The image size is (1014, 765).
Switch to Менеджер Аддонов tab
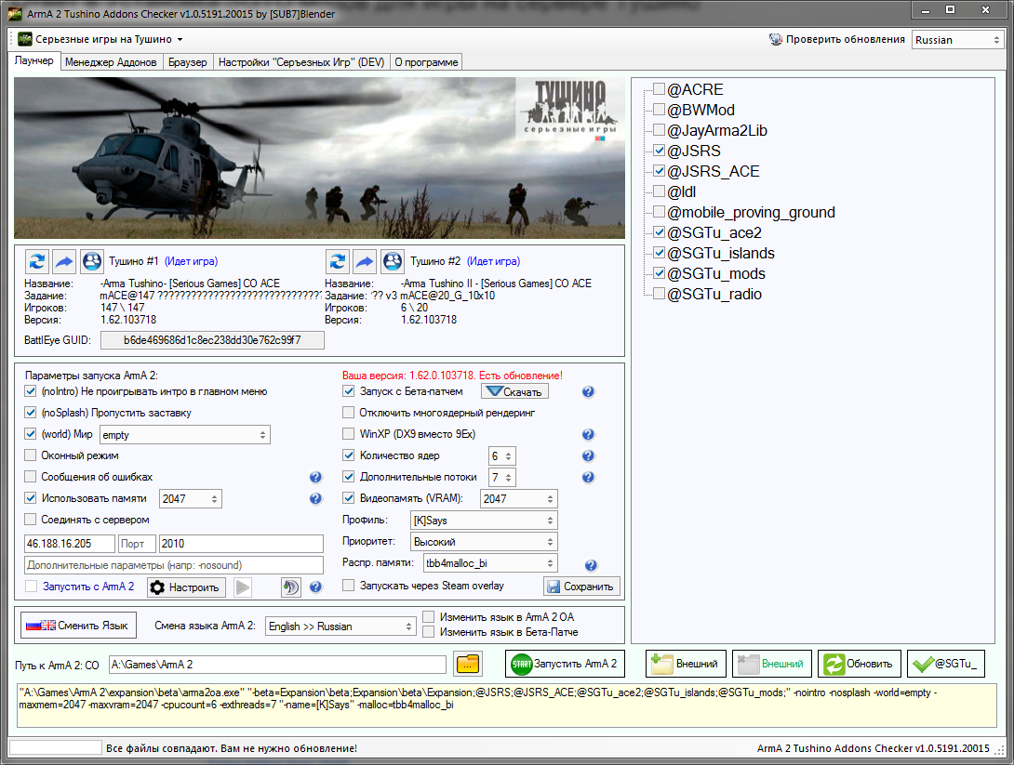tap(111, 62)
